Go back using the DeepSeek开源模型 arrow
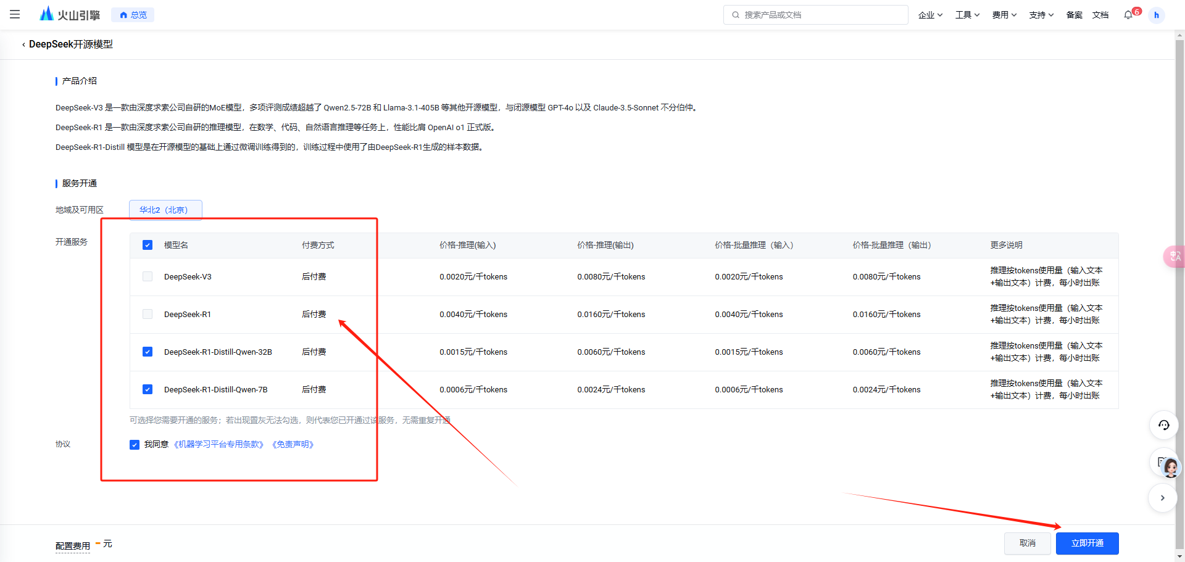1185x562 pixels. click(x=23, y=44)
